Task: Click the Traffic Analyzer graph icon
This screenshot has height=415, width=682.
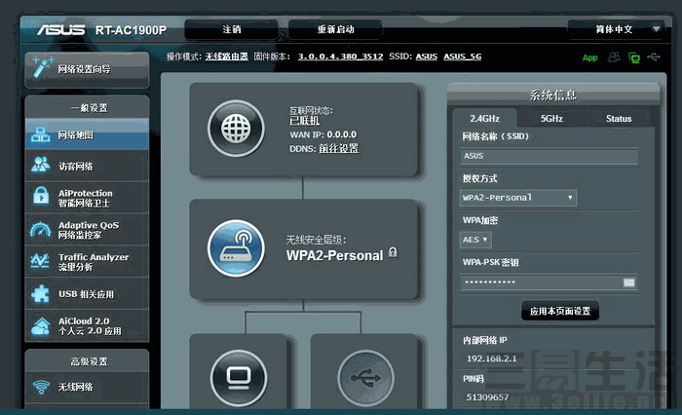Action: pyautogui.click(x=40, y=261)
